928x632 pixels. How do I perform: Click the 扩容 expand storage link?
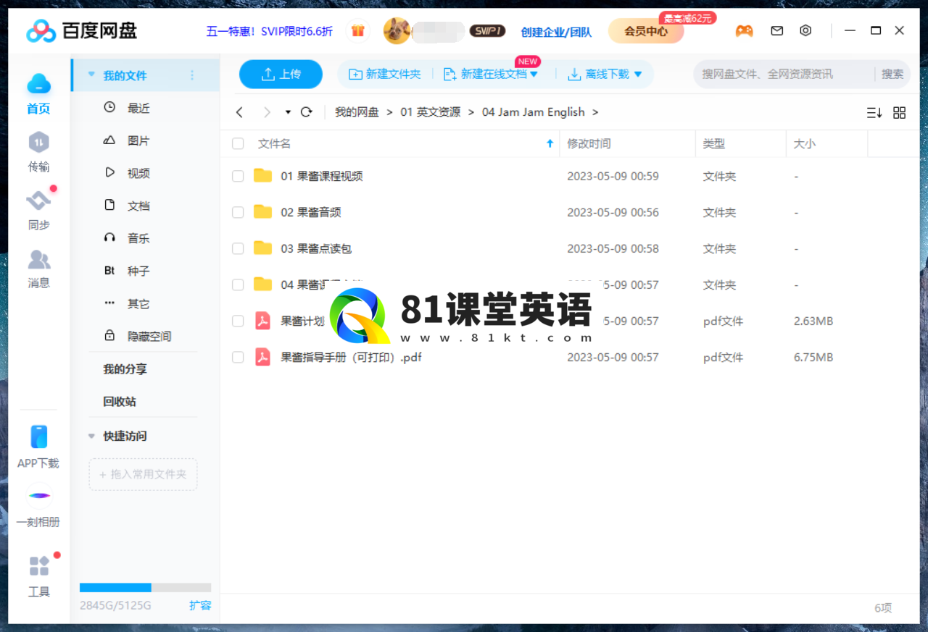(x=200, y=605)
